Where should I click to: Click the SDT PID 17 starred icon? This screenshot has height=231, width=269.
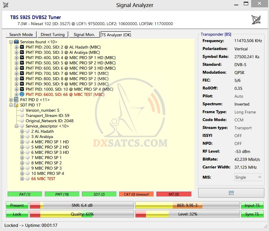click(16, 105)
